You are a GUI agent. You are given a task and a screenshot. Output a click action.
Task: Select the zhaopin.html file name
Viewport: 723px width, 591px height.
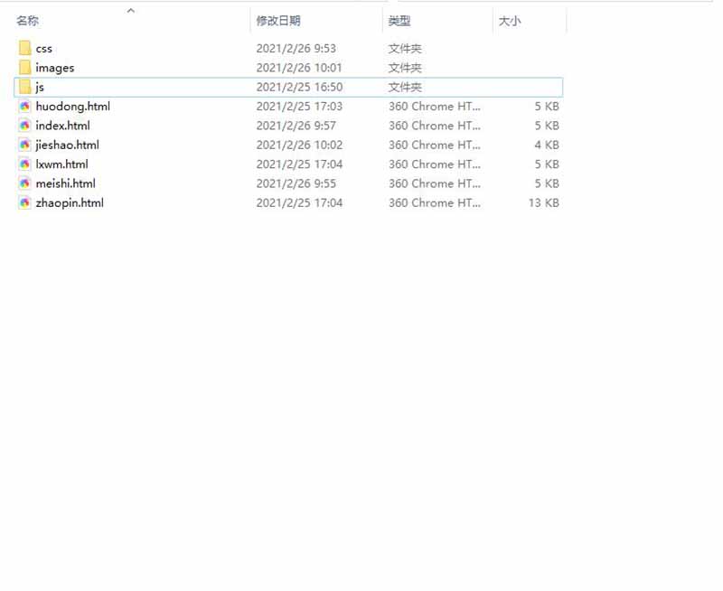(x=70, y=202)
